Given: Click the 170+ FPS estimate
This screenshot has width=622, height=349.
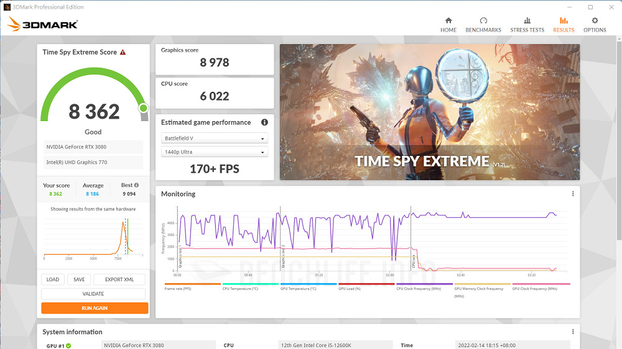Looking at the screenshot, I should (x=215, y=169).
